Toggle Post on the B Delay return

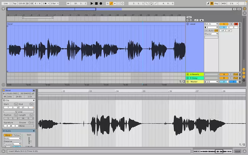236,78
